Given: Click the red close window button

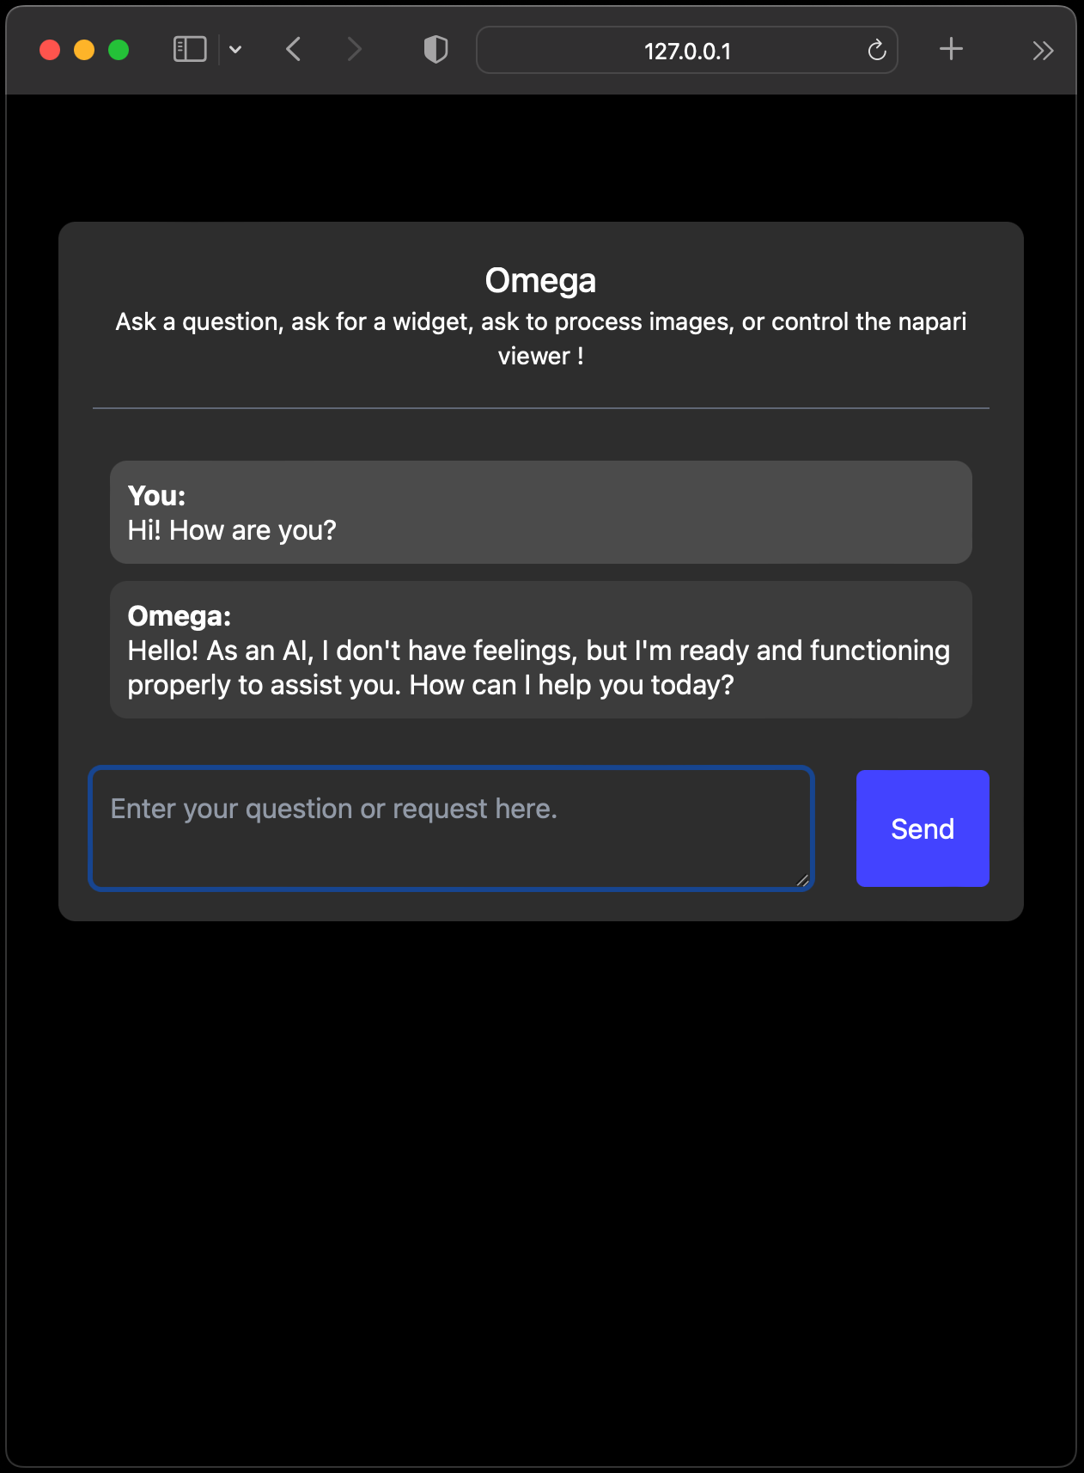Looking at the screenshot, I should [50, 50].
